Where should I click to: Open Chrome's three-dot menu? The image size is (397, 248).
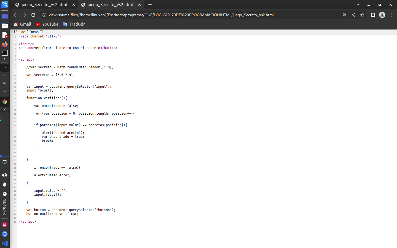point(391,15)
